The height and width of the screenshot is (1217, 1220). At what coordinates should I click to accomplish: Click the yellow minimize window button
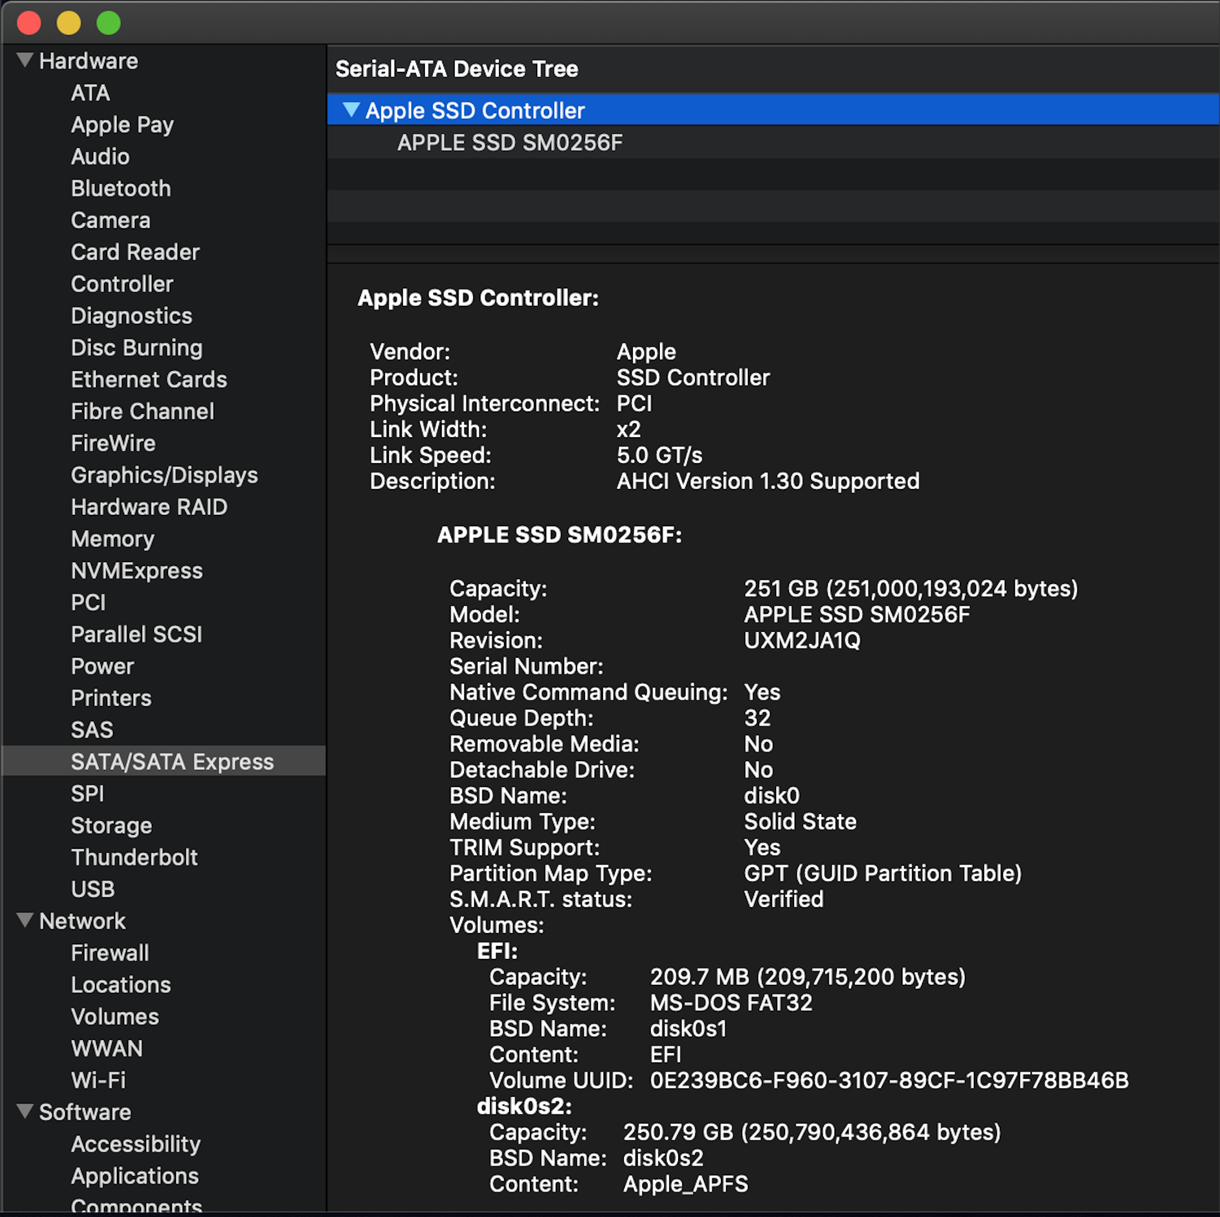(x=68, y=22)
